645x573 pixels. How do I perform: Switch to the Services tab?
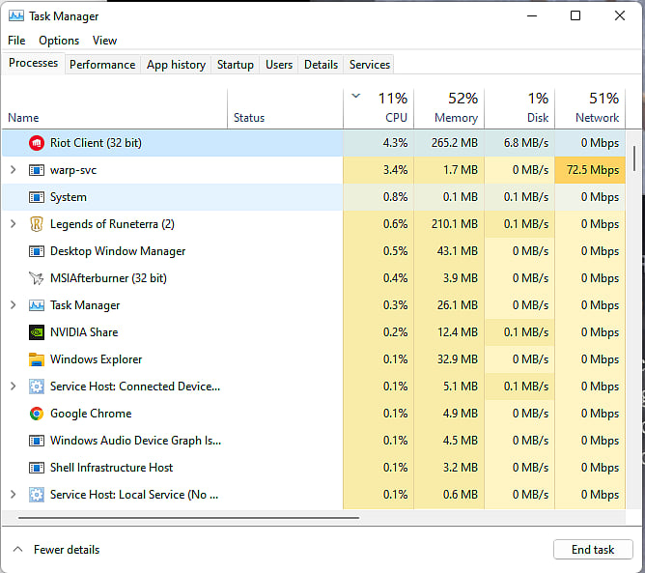pyautogui.click(x=370, y=65)
